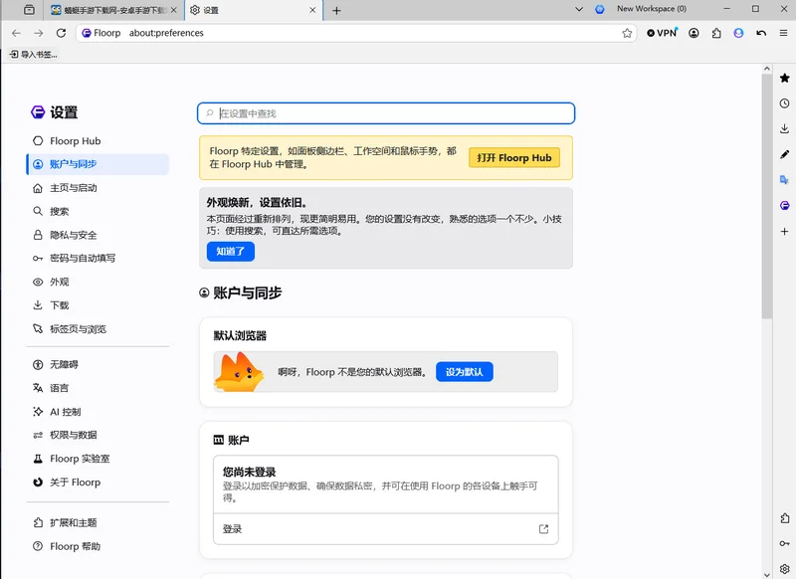Open 隐私与安全 settings category
Image resolution: width=796 pixels, height=579 pixels.
[x=98, y=235]
